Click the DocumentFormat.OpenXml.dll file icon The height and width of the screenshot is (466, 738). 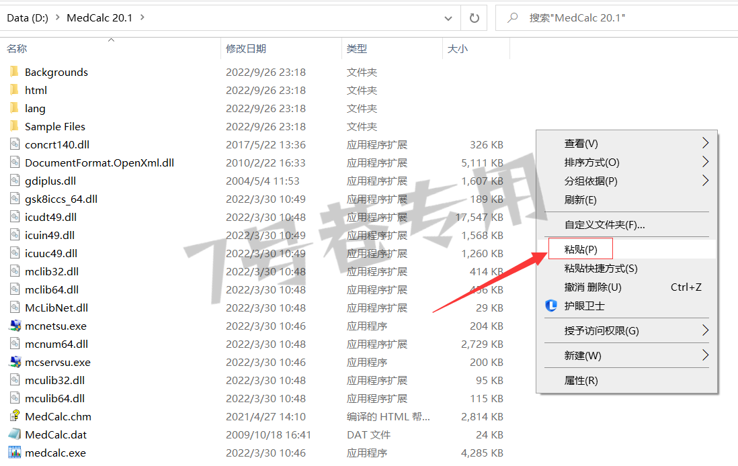tap(15, 162)
